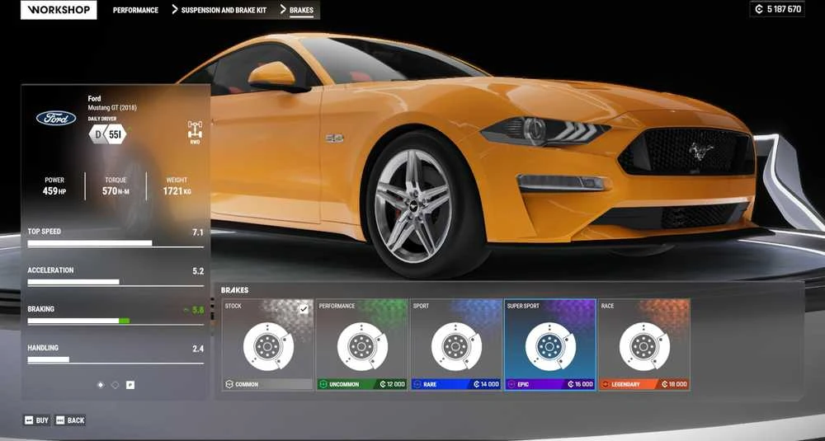Click the 'Daily Driver' label
Screen dimensions: 825x441
(102, 119)
